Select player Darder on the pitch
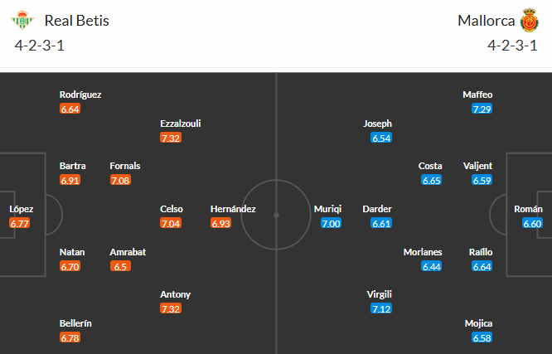The image size is (552, 354). click(x=377, y=209)
